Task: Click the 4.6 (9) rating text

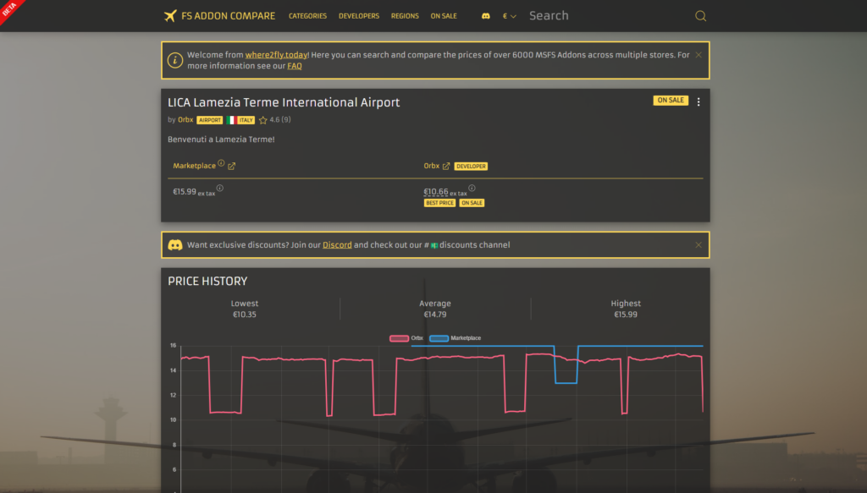Action: 279,120
